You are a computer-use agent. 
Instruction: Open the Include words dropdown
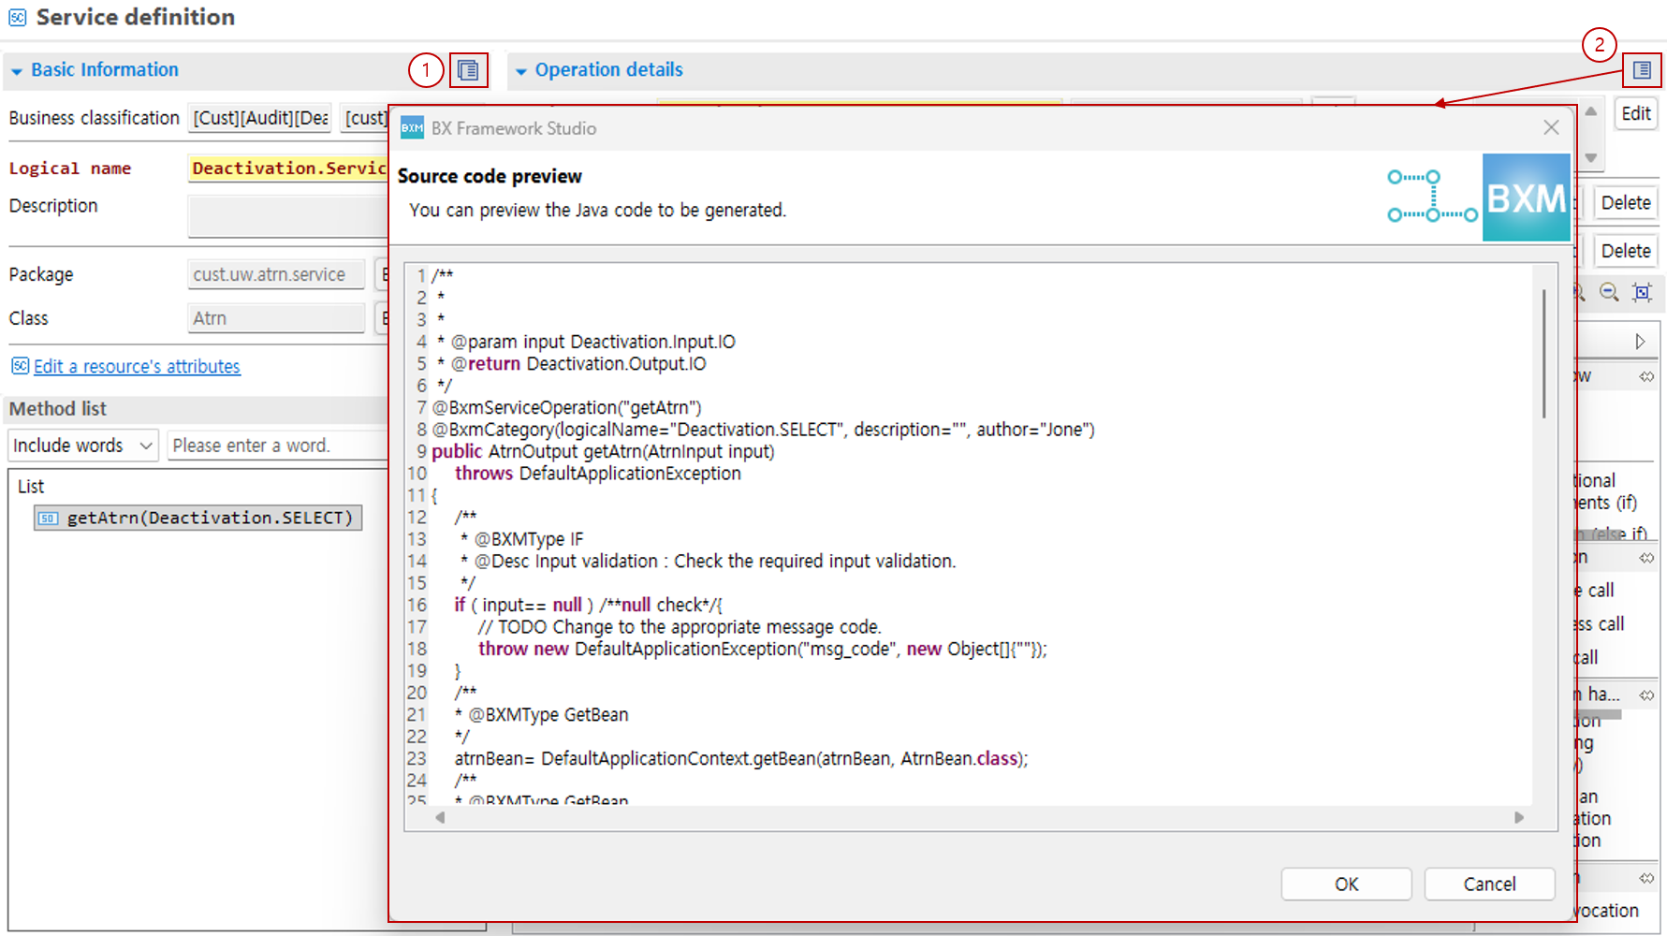click(82, 446)
